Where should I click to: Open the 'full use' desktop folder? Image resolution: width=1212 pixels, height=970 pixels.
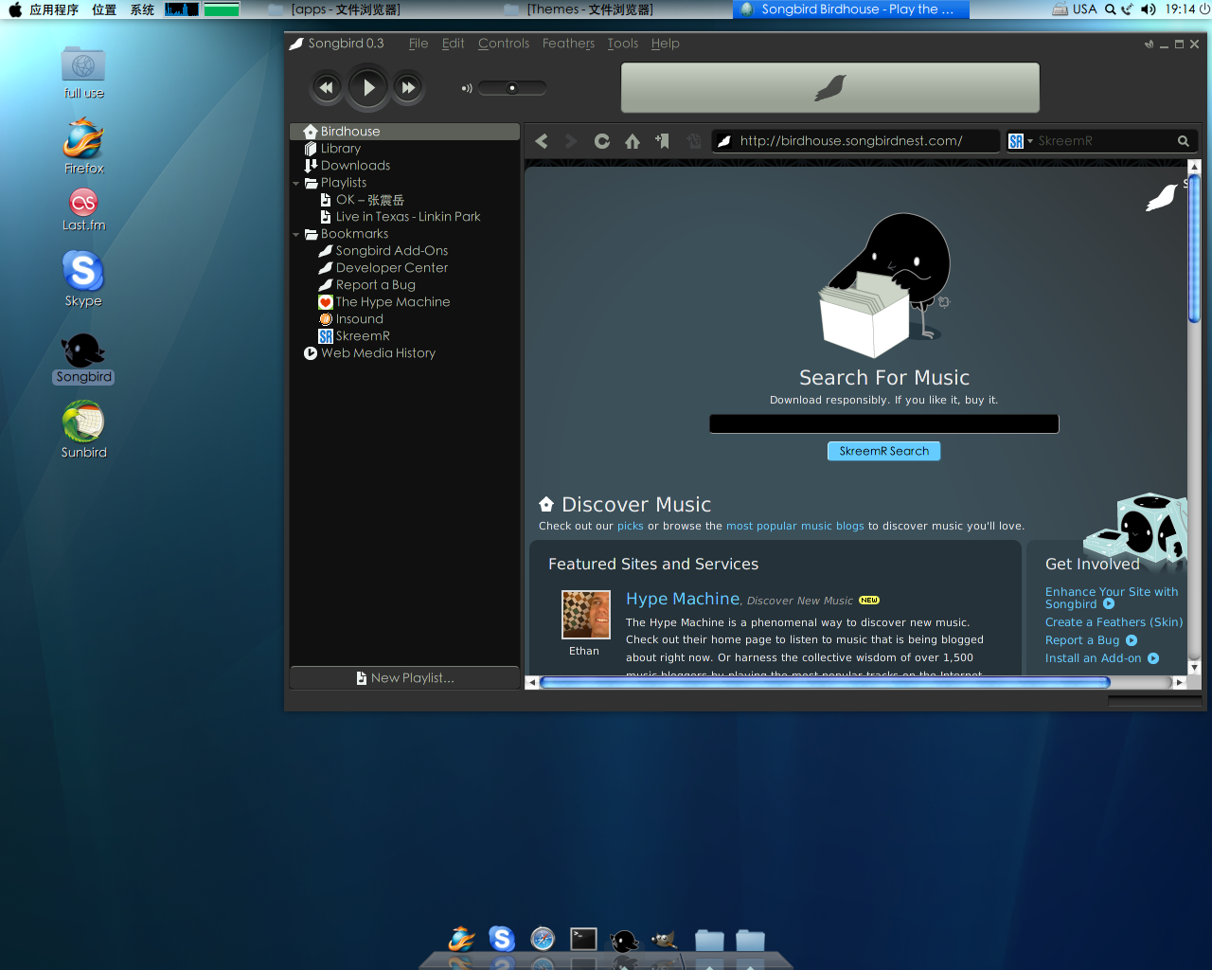tap(83, 72)
